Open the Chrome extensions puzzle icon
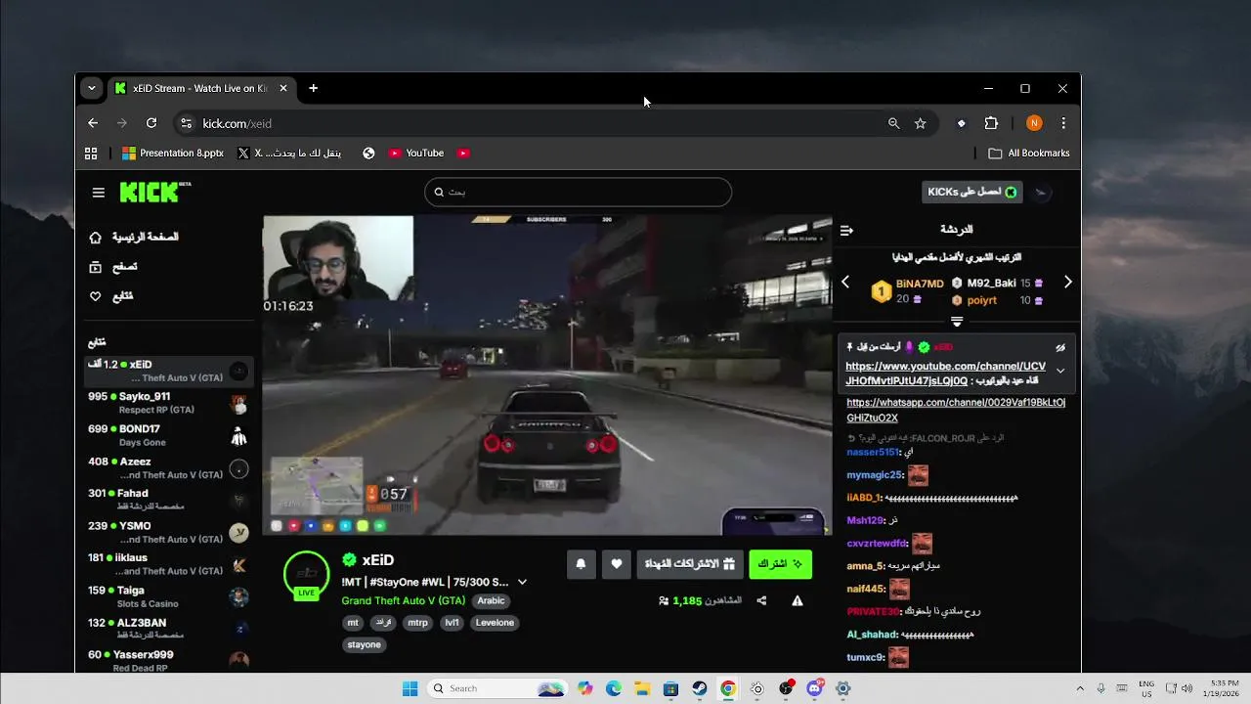 point(991,123)
